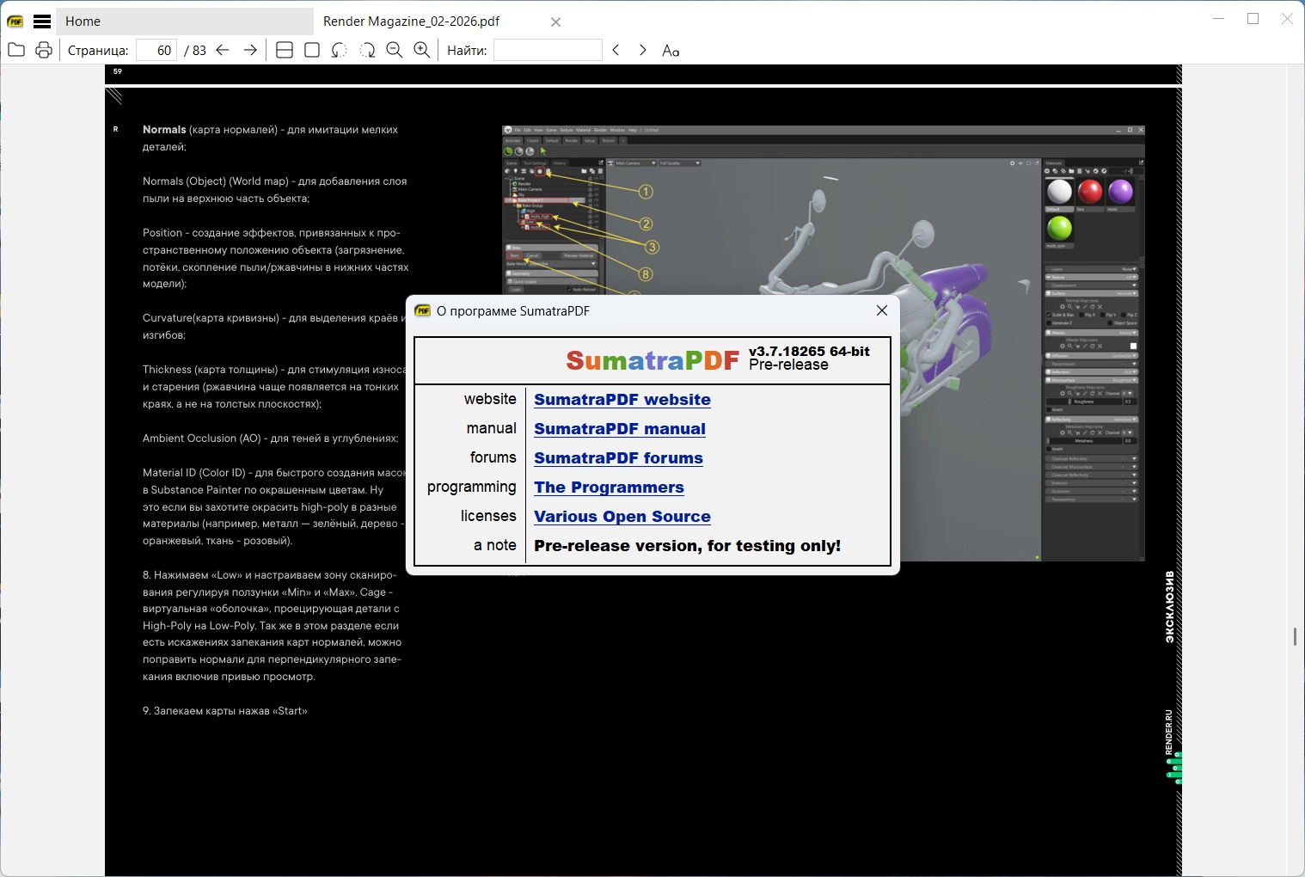The width and height of the screenshot is (1305, 877).
Task: Focus the Найти search field
Action: coord(548,50)
